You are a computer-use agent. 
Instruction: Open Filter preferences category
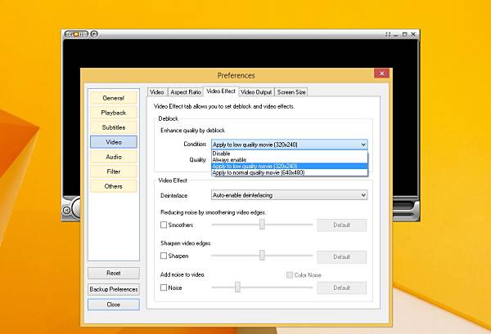pyautogui.click(x=114, y=171)
